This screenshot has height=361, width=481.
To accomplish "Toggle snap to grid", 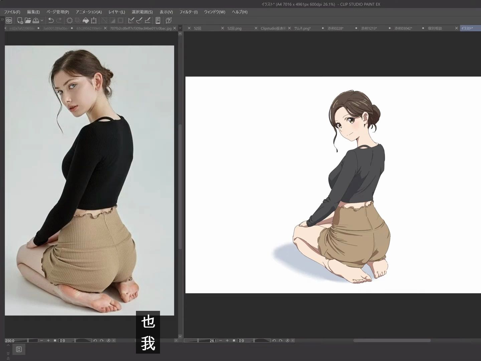I will point(148,20).
